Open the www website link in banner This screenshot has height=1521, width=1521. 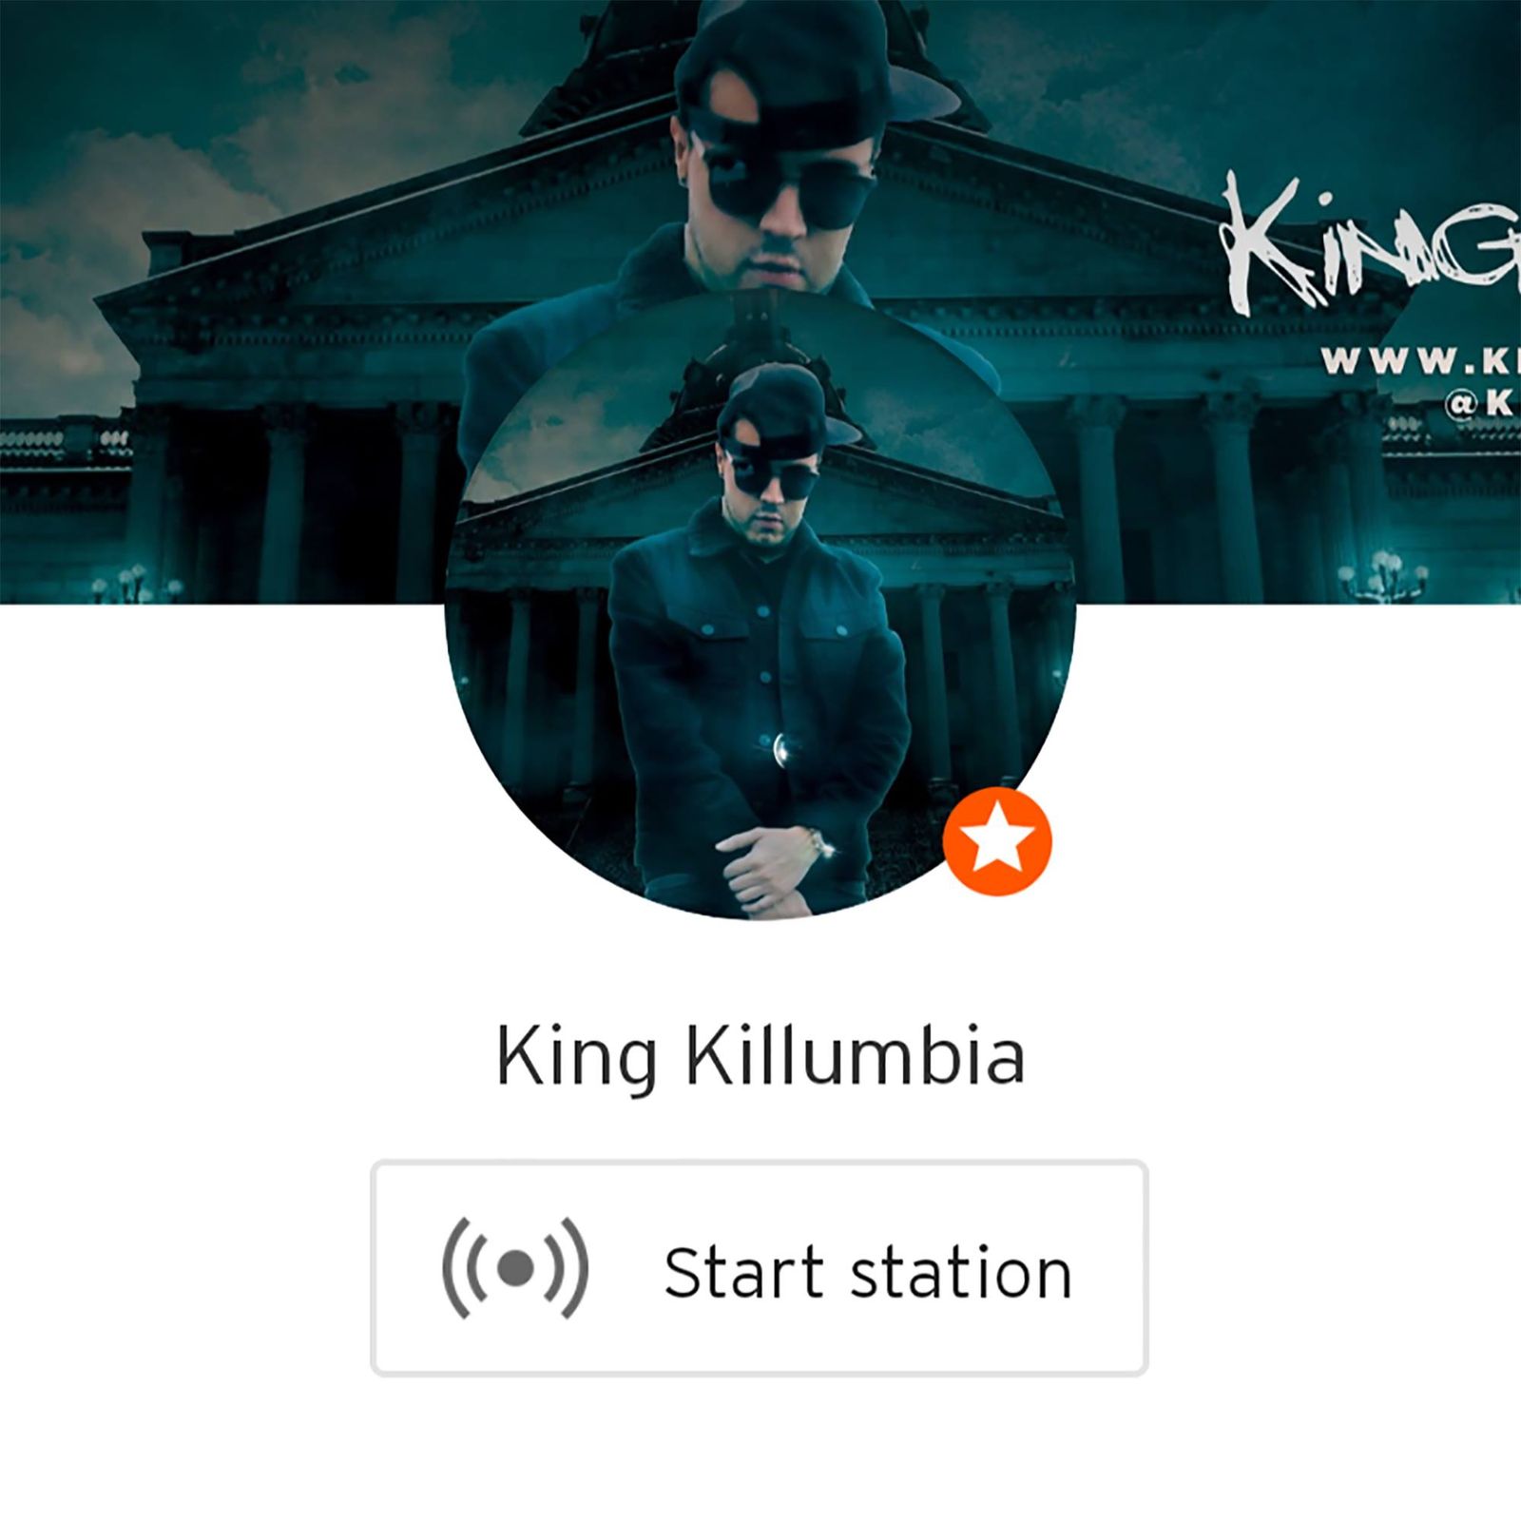(1421, 361)
